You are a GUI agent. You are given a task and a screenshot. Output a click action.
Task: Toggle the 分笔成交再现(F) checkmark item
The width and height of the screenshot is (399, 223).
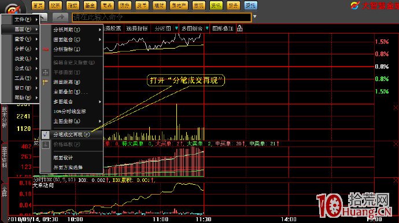click(x=72, y=134)
